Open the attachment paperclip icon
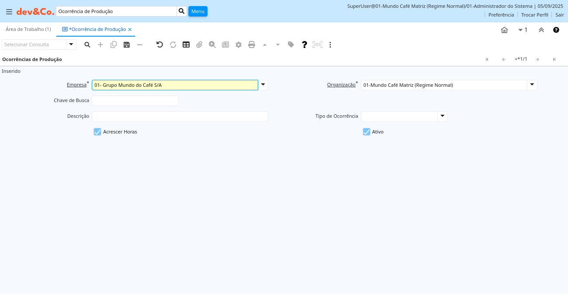Viewport: 568px width, 294px height. click(199, 44)
